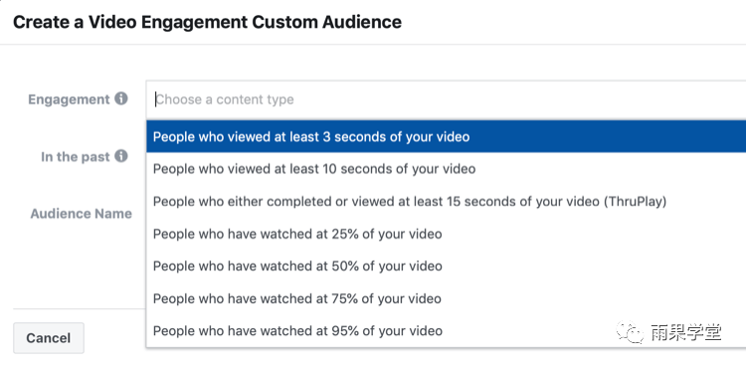Click the Engagement field label
This screenshot has height=365, width=746.
69,99
